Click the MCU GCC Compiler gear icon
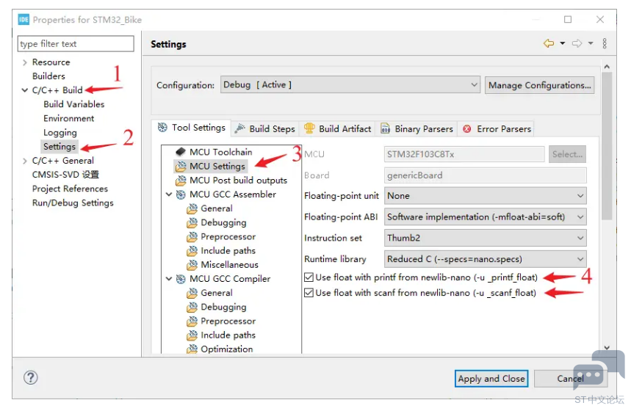This screenshot has width=631, height=411. point(181,279)
